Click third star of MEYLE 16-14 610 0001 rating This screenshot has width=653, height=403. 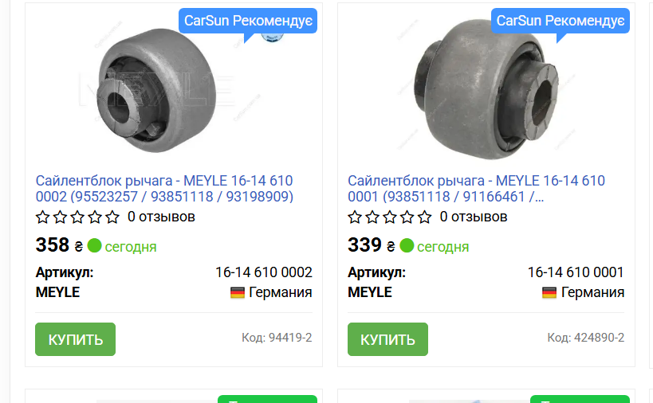(x=390, y=217)
